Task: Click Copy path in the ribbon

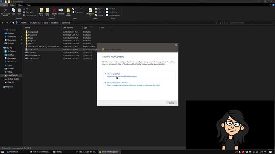Action: pos(28,12)
